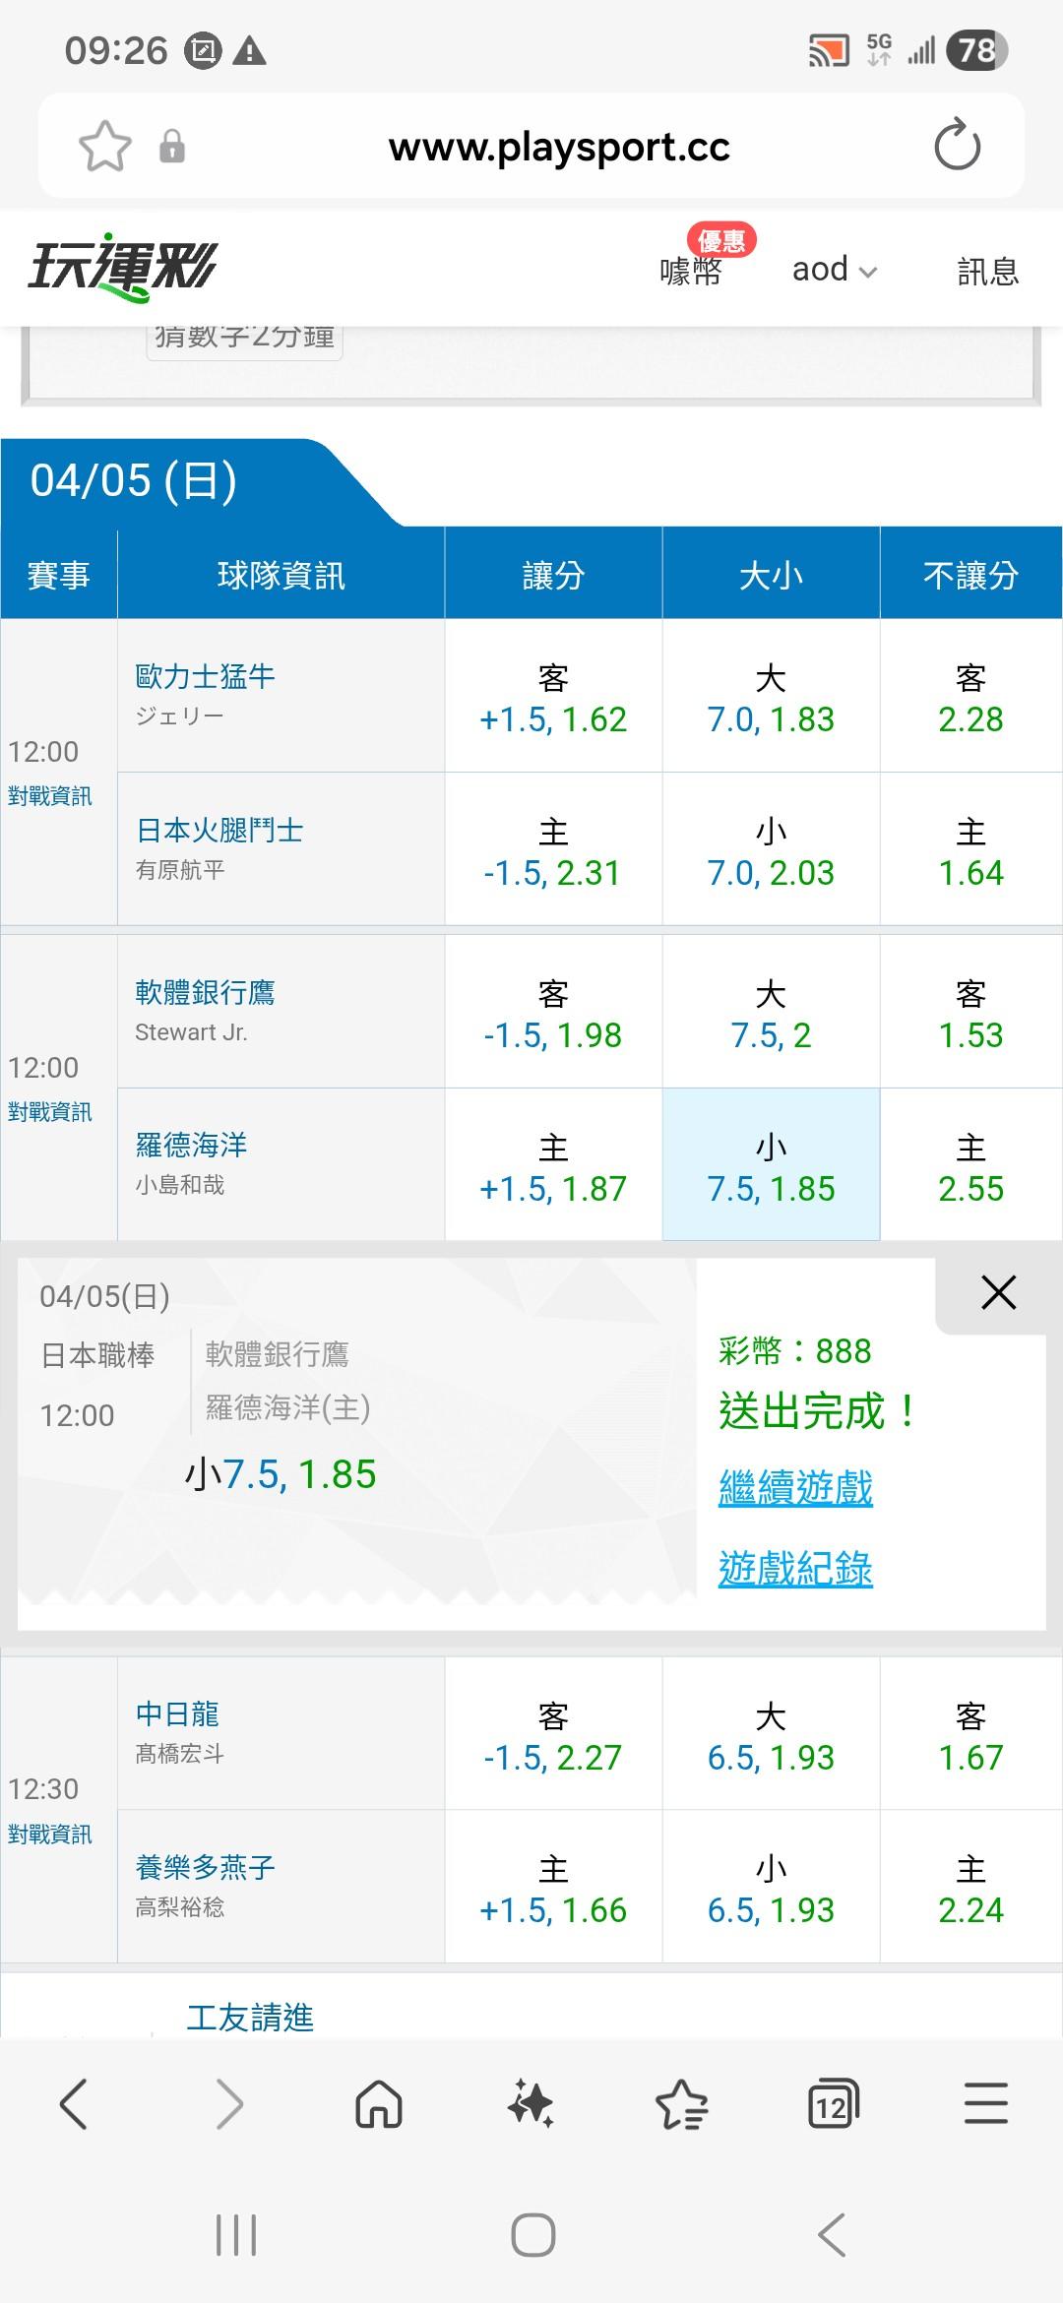Open the 歐力士猛牛 team link
The height and width of the screenshot is (2303, 1063).
pyautogui.click(x=205, y=676)
